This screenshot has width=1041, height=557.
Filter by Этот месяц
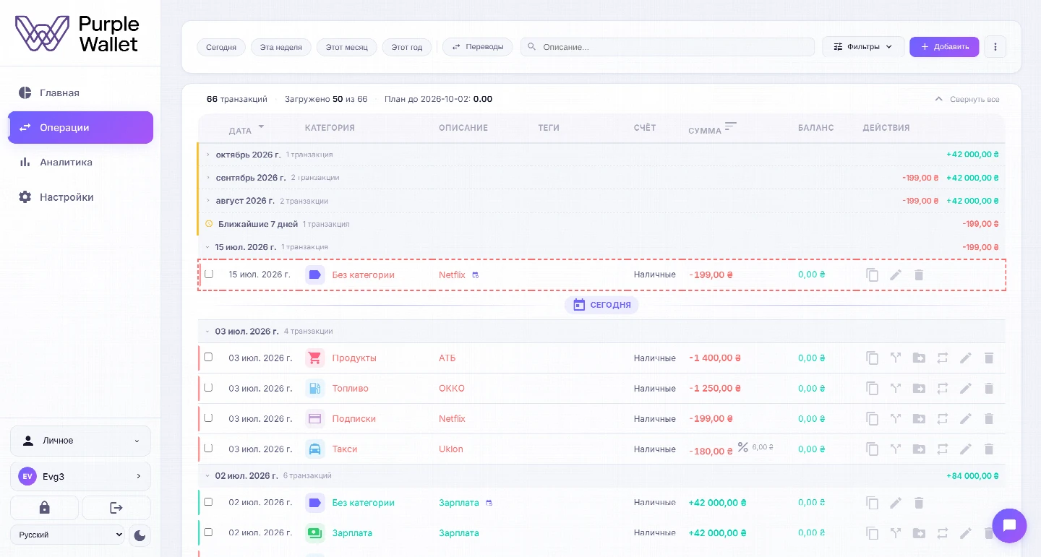point(347,47)
